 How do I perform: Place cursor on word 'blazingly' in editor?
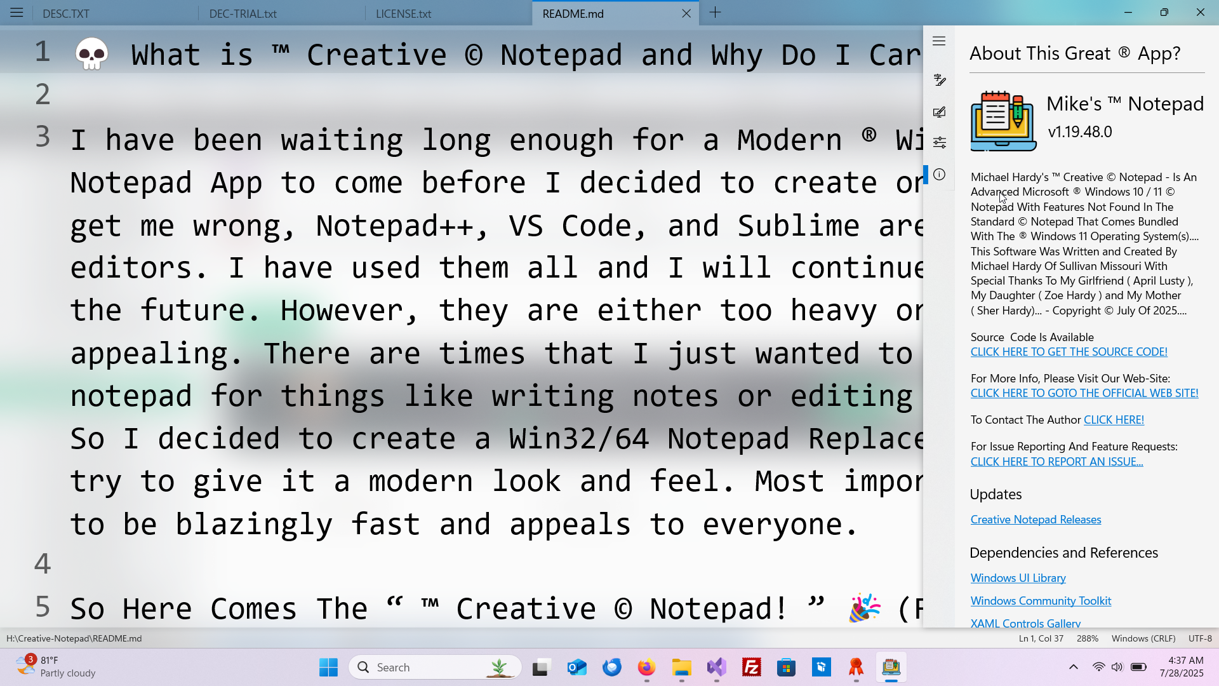[254, 525]
